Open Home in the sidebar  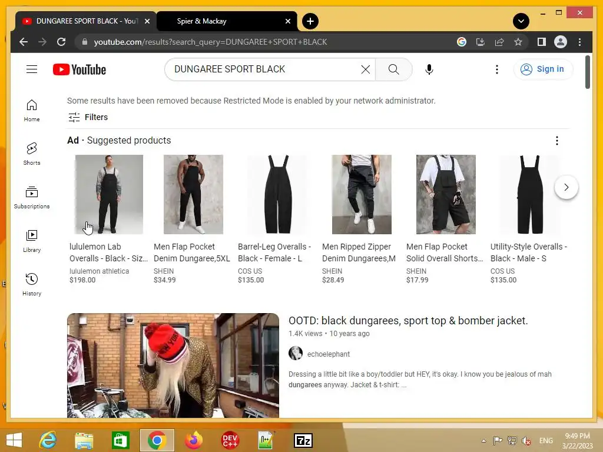click(x=32, y=111)
